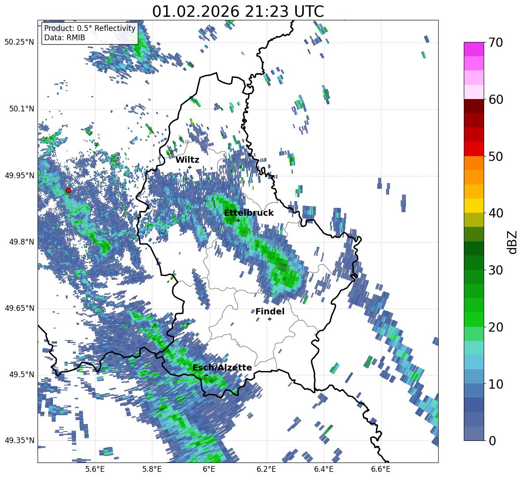The height and width of the screenshot is (478, 523).
Task: Click the 30 tick on colorbar
Action: point(495,270)
